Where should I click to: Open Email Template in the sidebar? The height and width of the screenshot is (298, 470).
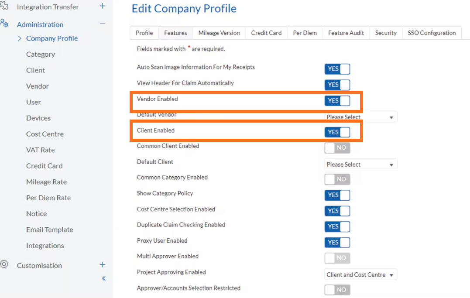pyautogui.click(x=50, y=230)
